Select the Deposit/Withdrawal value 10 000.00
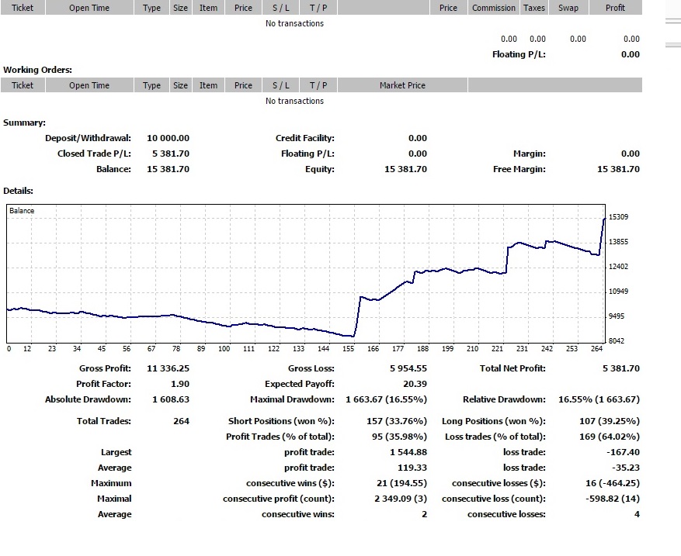Screen dimensions: 681x556 tap(168, 138)
